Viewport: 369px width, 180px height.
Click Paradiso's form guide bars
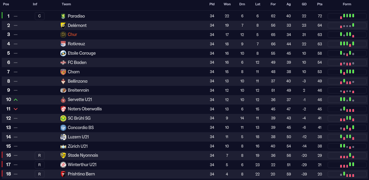click(x=347, y=16)
